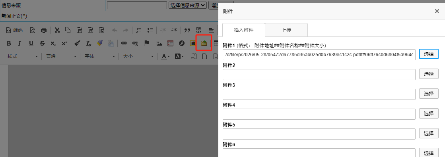Click the purple cleanup brush icon
The height and width of the screenshot is (157, 445).
tap(99, 43)
